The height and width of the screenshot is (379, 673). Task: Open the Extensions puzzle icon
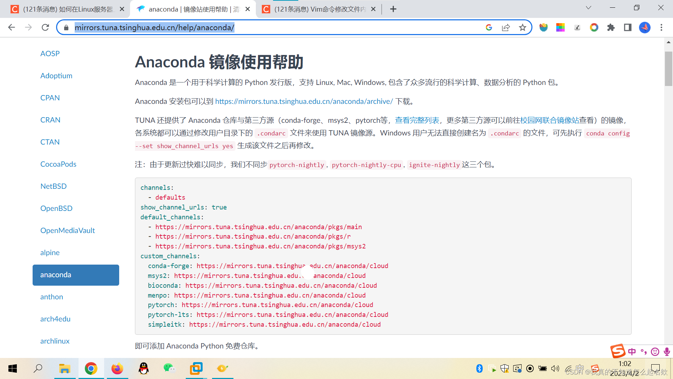pos(611,27)
